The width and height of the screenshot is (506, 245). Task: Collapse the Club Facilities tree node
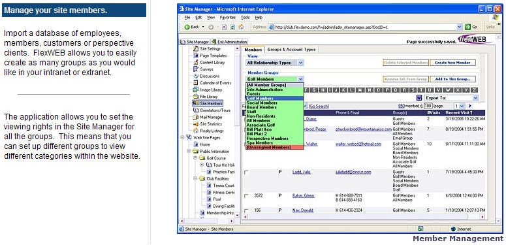pos(196,179)
